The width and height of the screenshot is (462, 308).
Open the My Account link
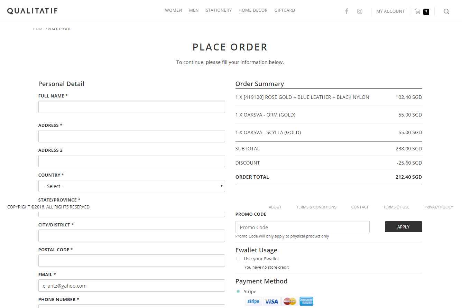click(x=390, y=11)
